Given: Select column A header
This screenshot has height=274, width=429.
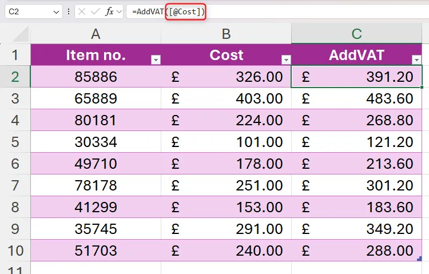Looking at the screenshot, I should [x=96, y=34].
